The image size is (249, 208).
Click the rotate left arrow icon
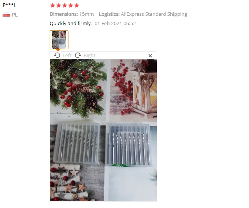tap(57, 55)
